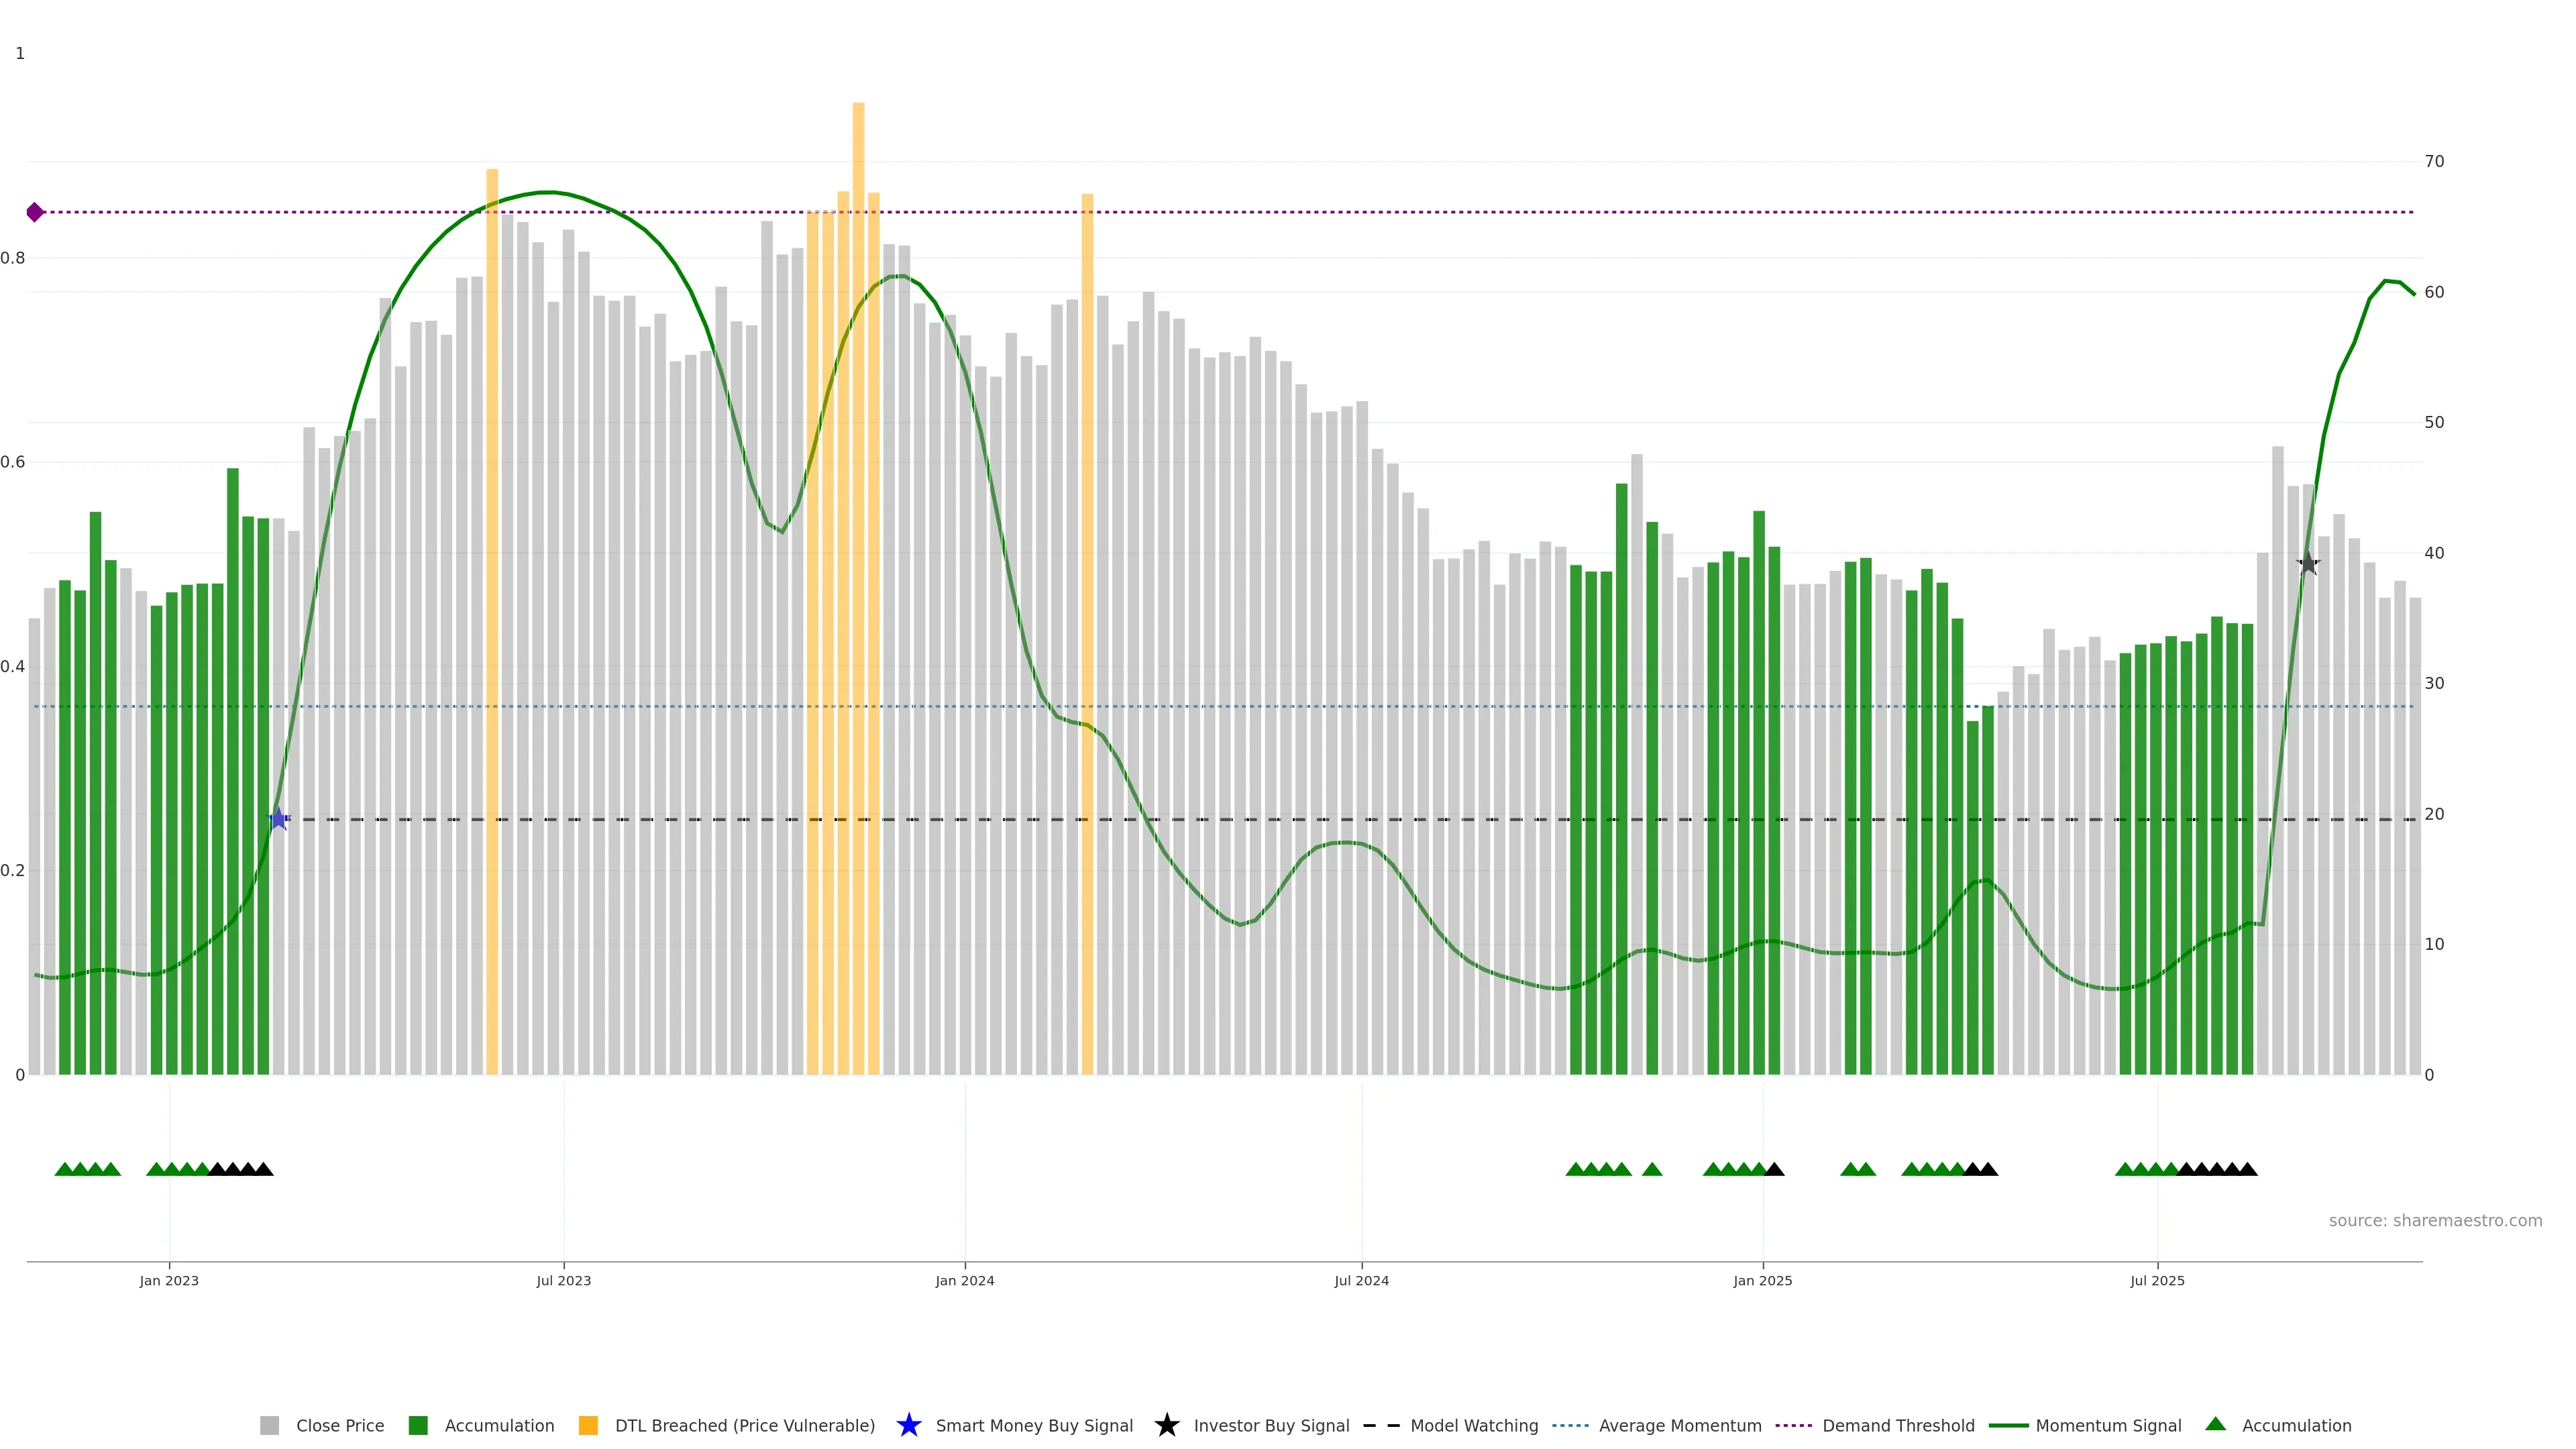Click the orange DTL Breached swatch in legend

pos(588,1426)
